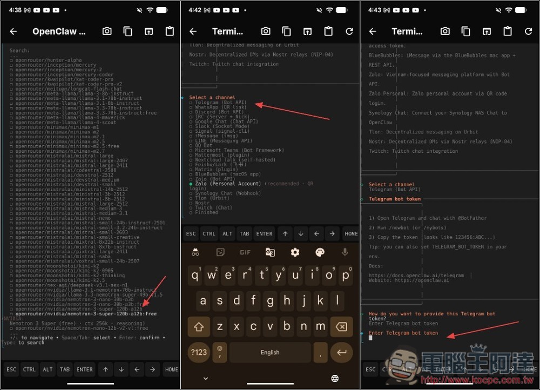Viewport: 540px width, 390px height.
Task: Check the nemotron-3-super-120b-a12b:free model
Action: pos(85,313)
